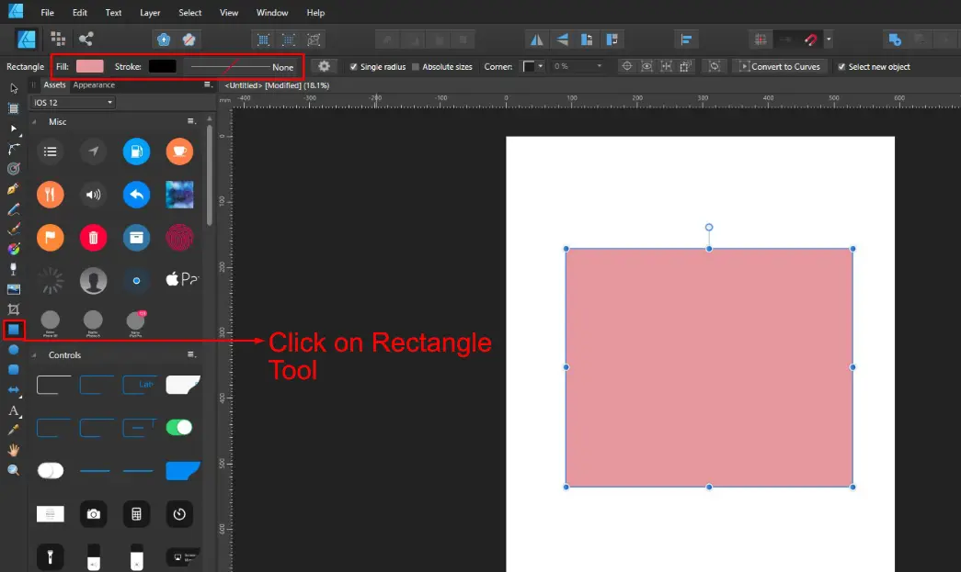Click the blue reply arrow asset
This screenshot has width=961, height=572.
click(136, 195)
